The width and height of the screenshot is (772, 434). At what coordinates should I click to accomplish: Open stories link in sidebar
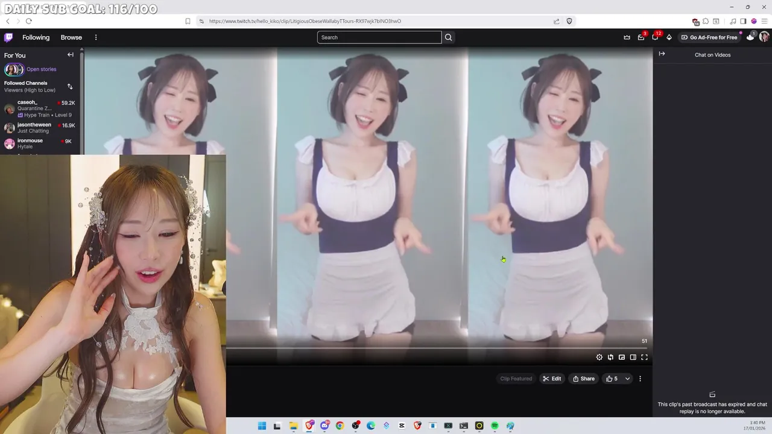point(41,69)
